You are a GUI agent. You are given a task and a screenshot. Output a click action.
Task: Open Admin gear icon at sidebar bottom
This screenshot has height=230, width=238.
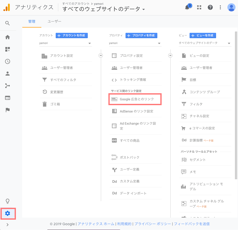coord(8,213)
